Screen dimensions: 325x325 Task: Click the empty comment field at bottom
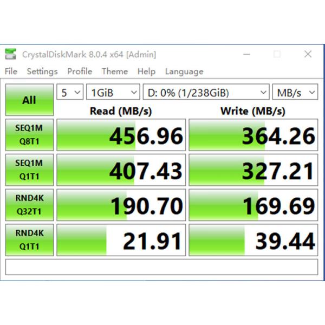pyautogui.click(x=161, y=267)
